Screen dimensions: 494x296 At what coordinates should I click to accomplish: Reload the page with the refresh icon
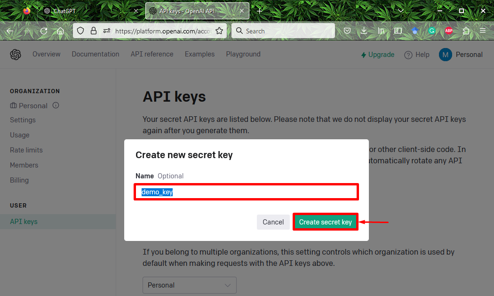coord(44,31)
